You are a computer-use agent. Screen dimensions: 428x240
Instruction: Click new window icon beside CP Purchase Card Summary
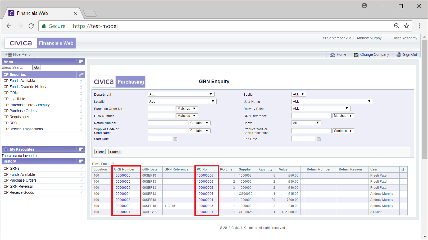click(x=81, y=105)
